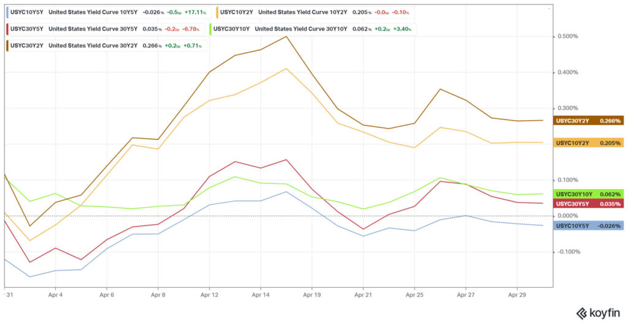Click the green USYC30Y10Y color bar
The width and height of the screenshot is (628, 324).
pos(211,29)
